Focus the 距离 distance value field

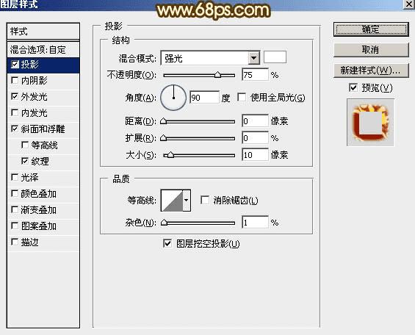(255, 121)
